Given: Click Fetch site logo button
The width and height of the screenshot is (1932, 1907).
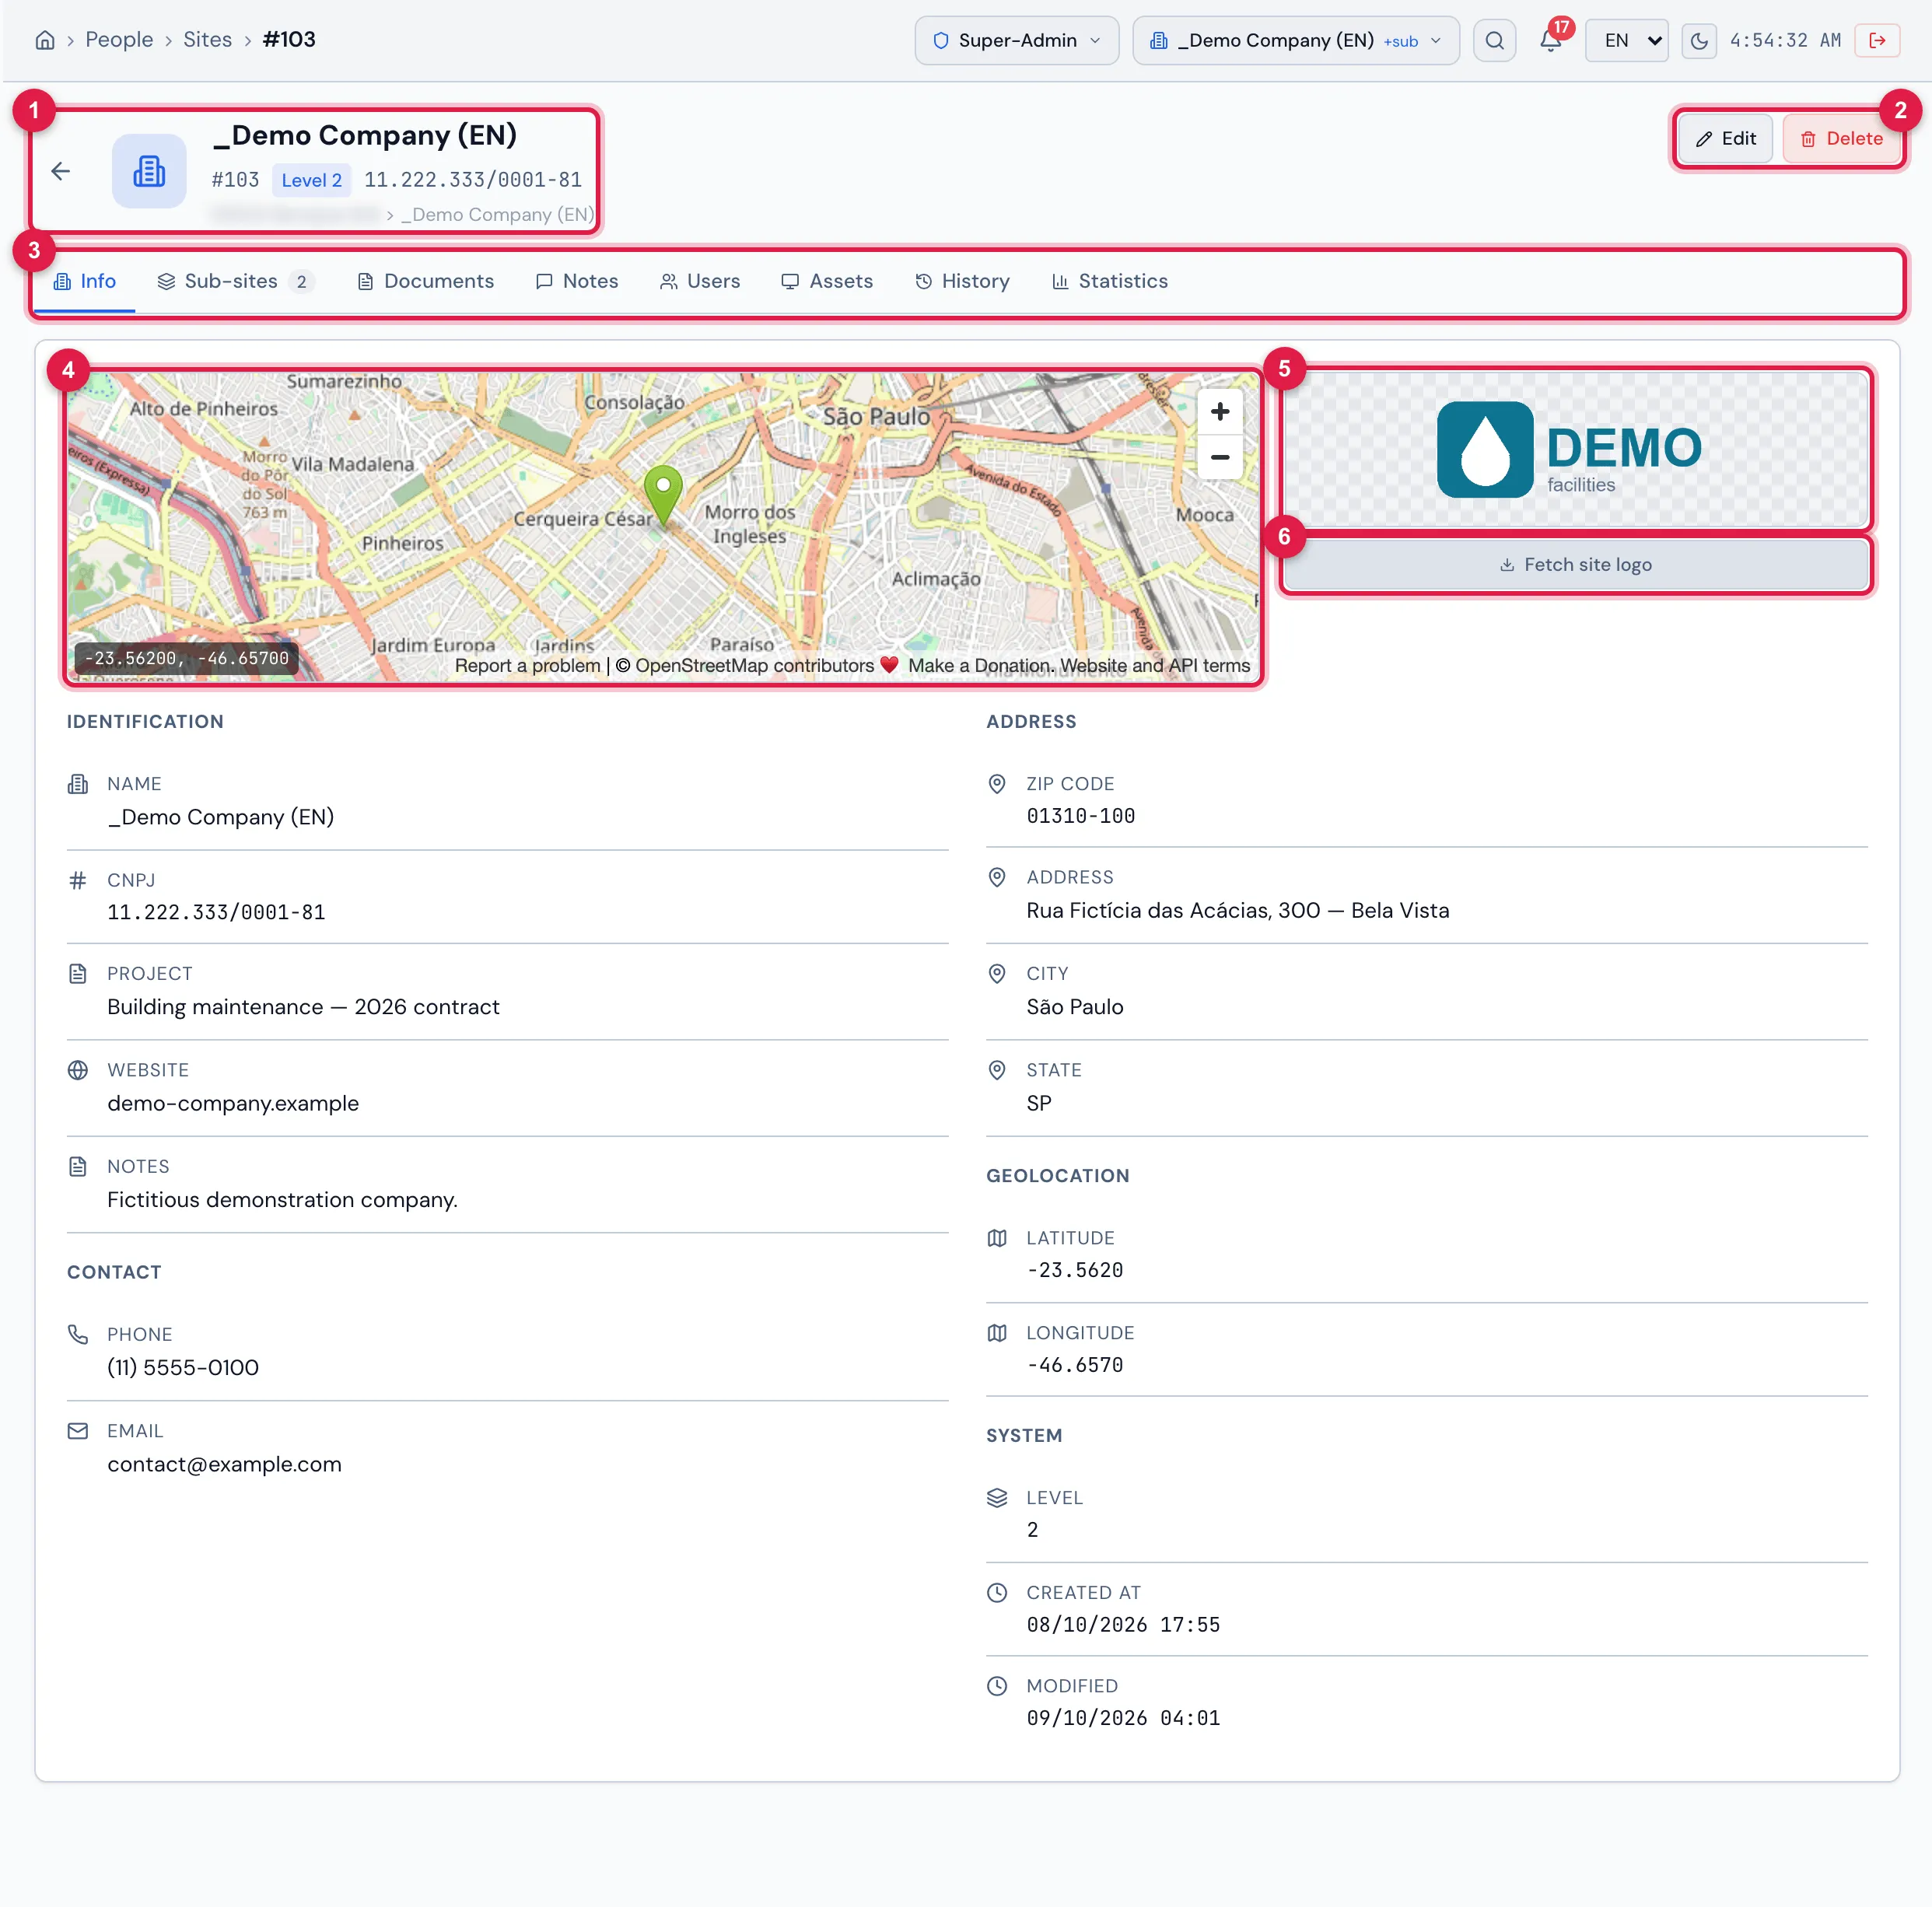Looking at the screenshot, I should coord(1575,565).
